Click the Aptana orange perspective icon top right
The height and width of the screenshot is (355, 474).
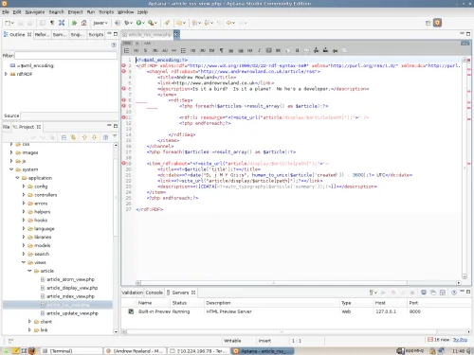[437, 23]
